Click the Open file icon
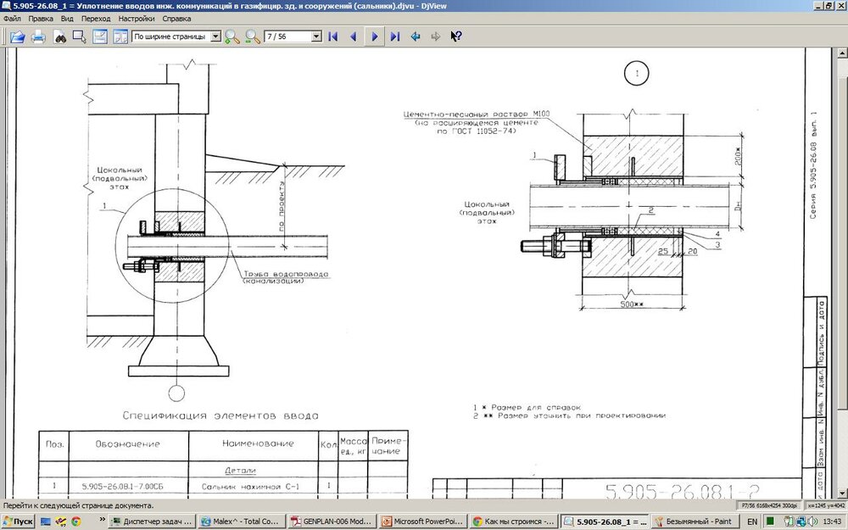The width and height of the screenshot is (848, 530). click(x=17, y=36)
